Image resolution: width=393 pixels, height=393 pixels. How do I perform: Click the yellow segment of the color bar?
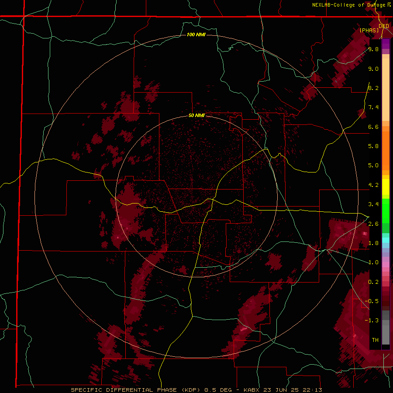(x=386, y=187)
